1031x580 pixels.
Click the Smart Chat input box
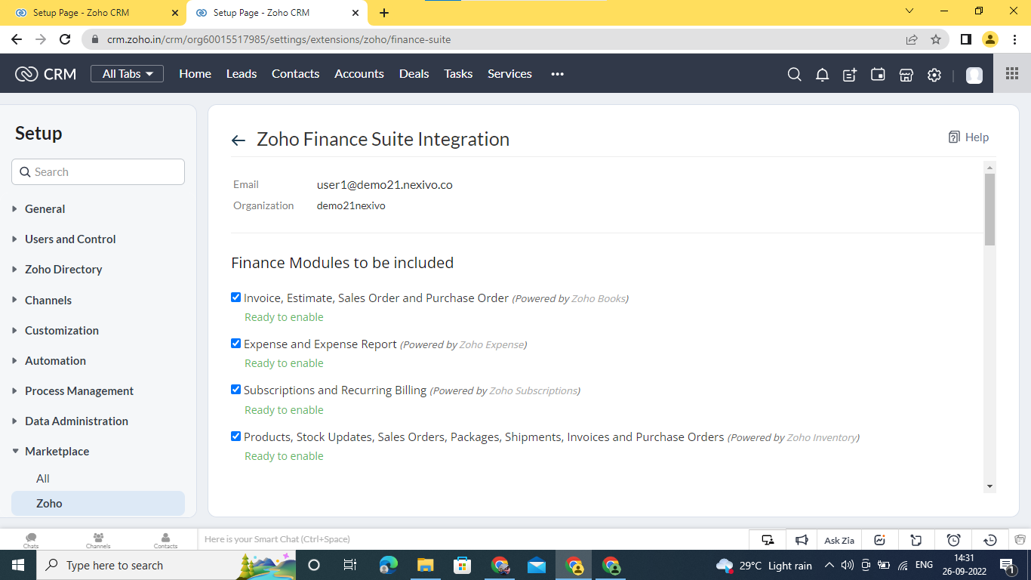[472, 539]
